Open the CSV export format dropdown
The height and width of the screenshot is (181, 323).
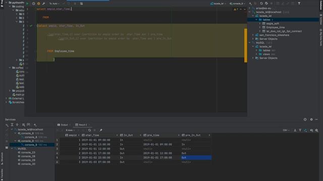tap(286, 130)
